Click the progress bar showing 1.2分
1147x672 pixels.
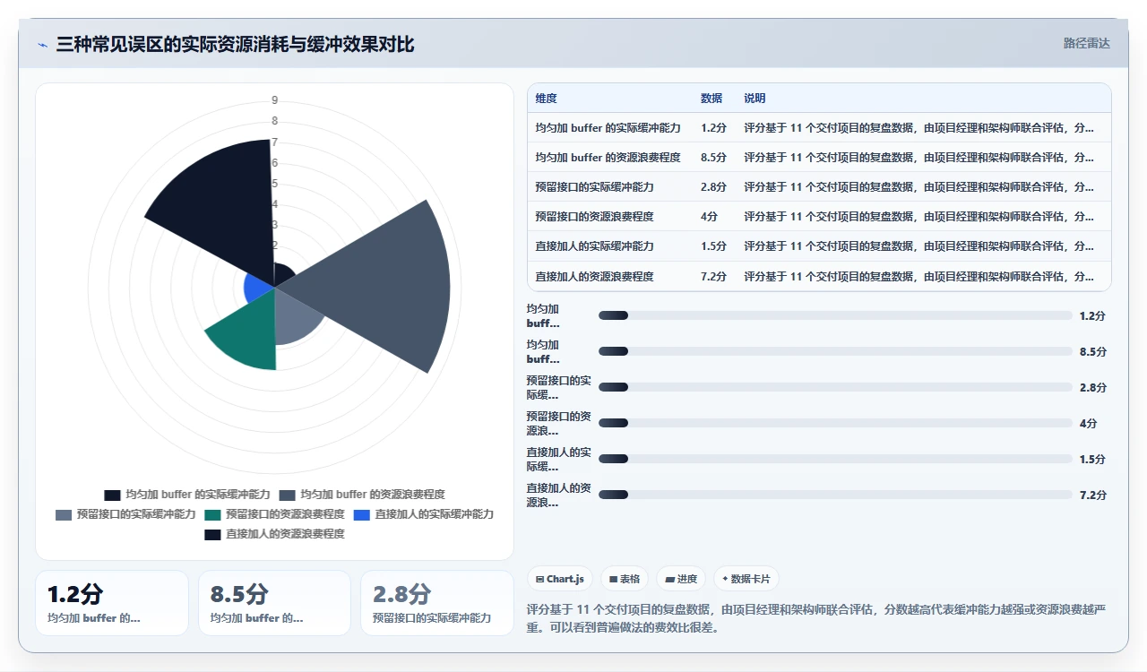(835, 315)
